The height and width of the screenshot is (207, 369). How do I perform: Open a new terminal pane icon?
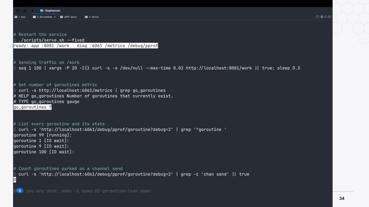click(x=318, y=17)
